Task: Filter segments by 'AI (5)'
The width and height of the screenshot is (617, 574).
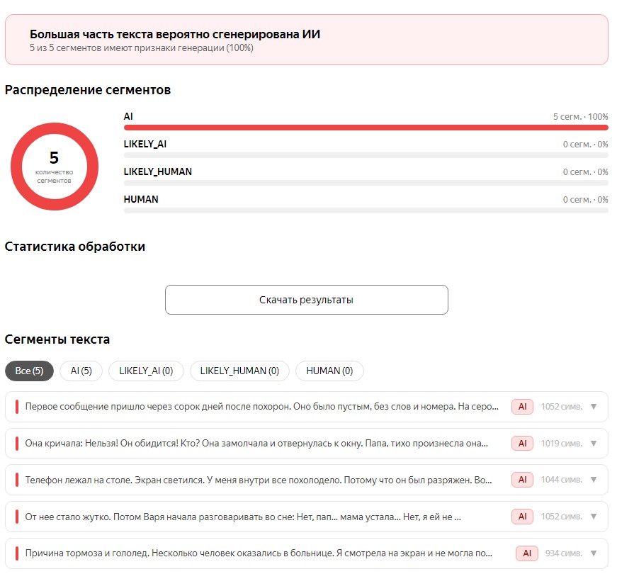Action: pos(81,371)
